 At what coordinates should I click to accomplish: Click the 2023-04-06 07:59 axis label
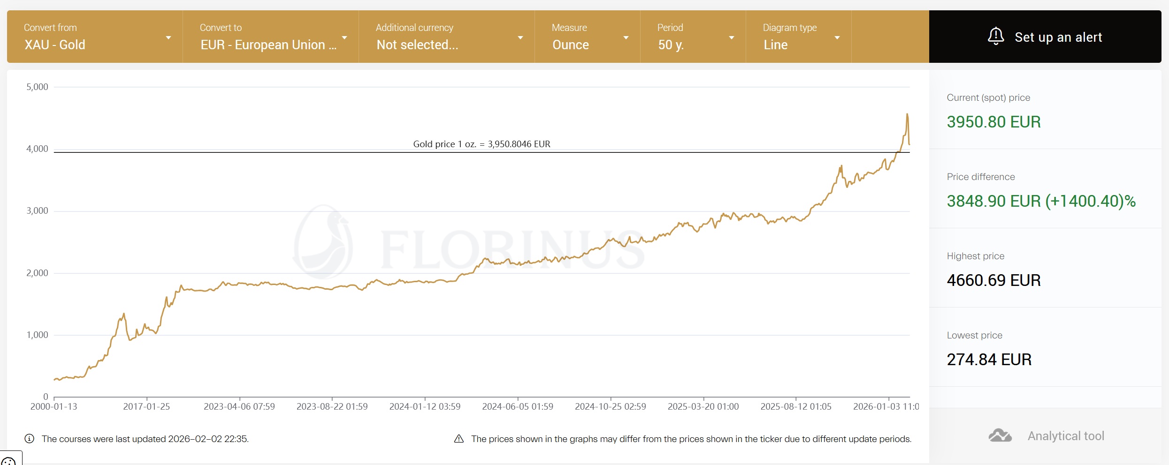point(239,406)
